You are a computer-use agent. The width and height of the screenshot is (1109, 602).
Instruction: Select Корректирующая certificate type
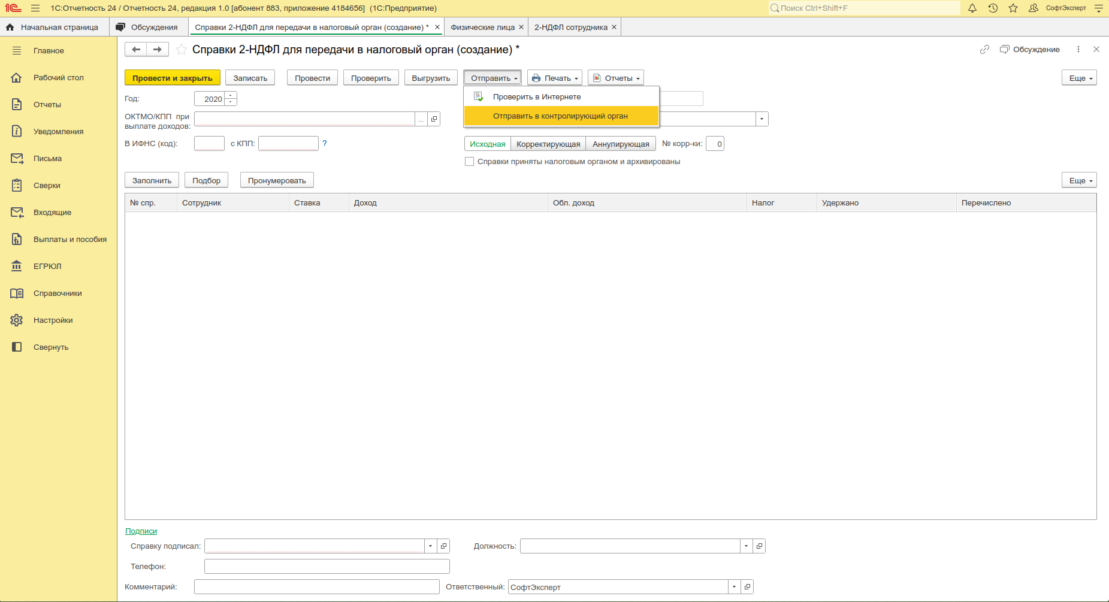click(x=548, y=144)
